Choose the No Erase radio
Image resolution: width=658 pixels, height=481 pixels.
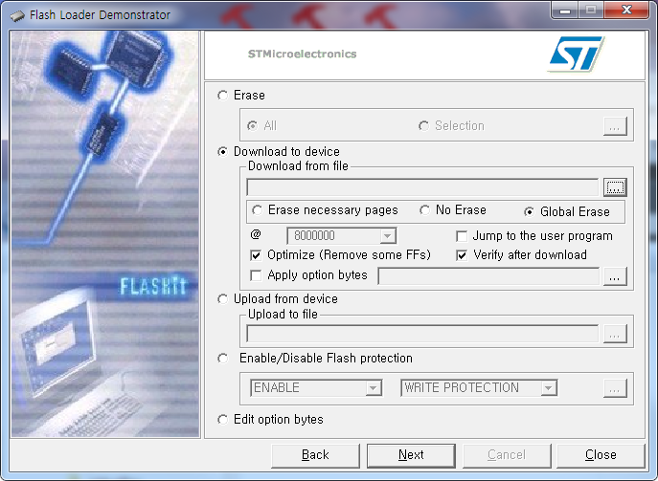pyautogui.click(x=424, y=210)
